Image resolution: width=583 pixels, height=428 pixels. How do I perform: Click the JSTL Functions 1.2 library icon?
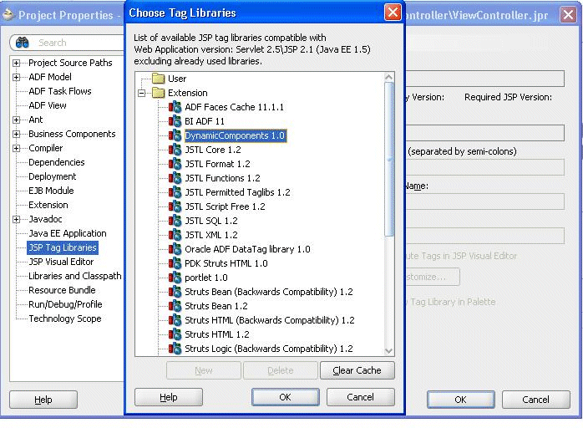pyautogui.click(x=175, y=178)
